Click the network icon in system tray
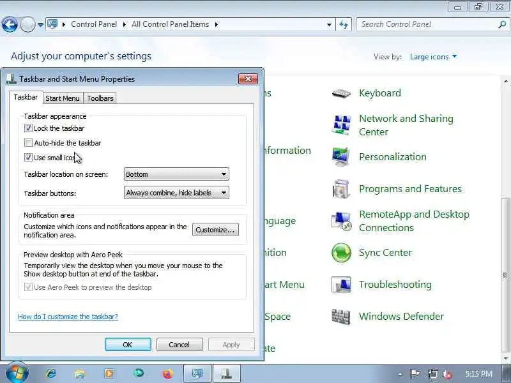 pyautogui.click(x=433, y=374)
